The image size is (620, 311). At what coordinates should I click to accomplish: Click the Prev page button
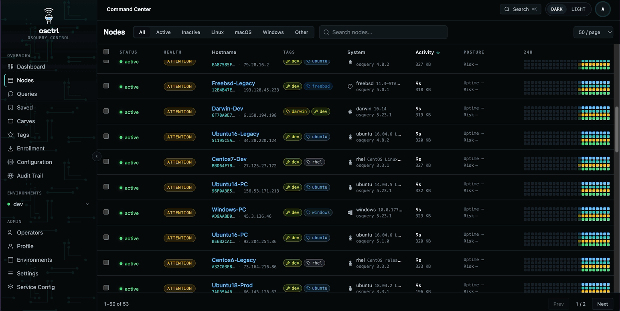[x=558, y=304]
